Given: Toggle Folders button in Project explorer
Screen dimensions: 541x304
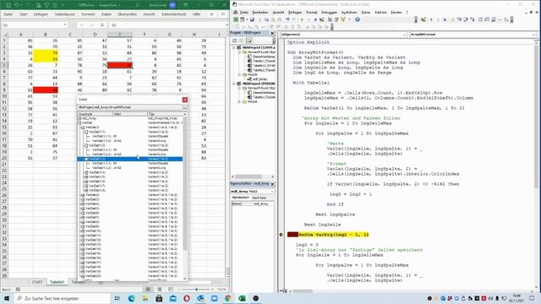Looking at the screenshot, I should pyautogui.click(x=249, y=41).
